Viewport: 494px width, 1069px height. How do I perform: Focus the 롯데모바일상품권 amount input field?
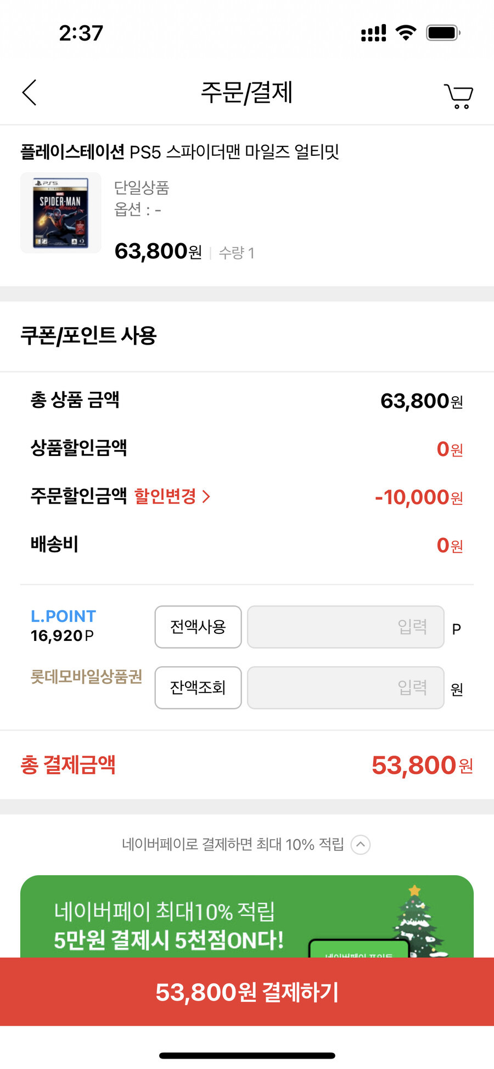pyautogui.click(x=346, y=688)
